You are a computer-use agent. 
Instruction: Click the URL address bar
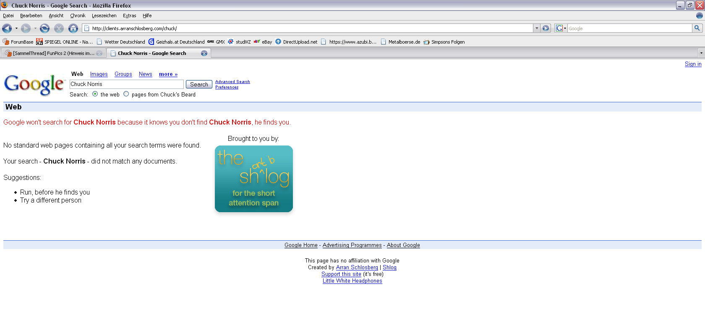pos(308,28)
